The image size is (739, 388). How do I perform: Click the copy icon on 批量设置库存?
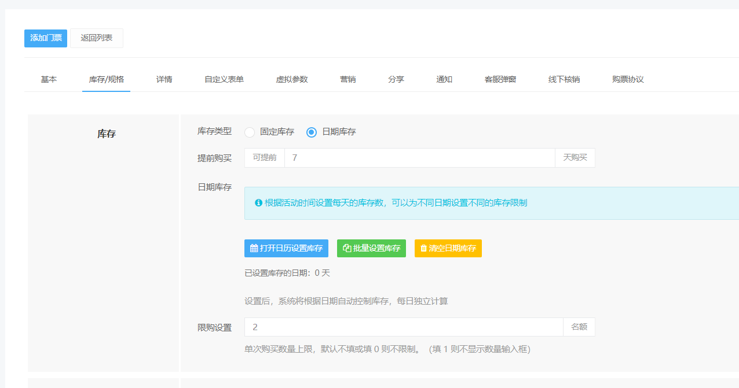[x=347, y=249]
